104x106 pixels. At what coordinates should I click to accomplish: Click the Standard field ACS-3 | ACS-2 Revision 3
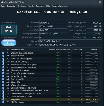[x=71, y=41]
